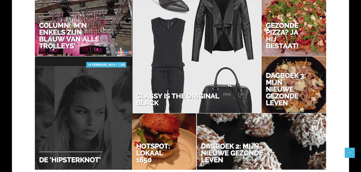The height and width of the screenshot is (172, 361).
Task: Open the 'M'n enkels zijn blauw' column title
Action: click(x=69, y=36)
